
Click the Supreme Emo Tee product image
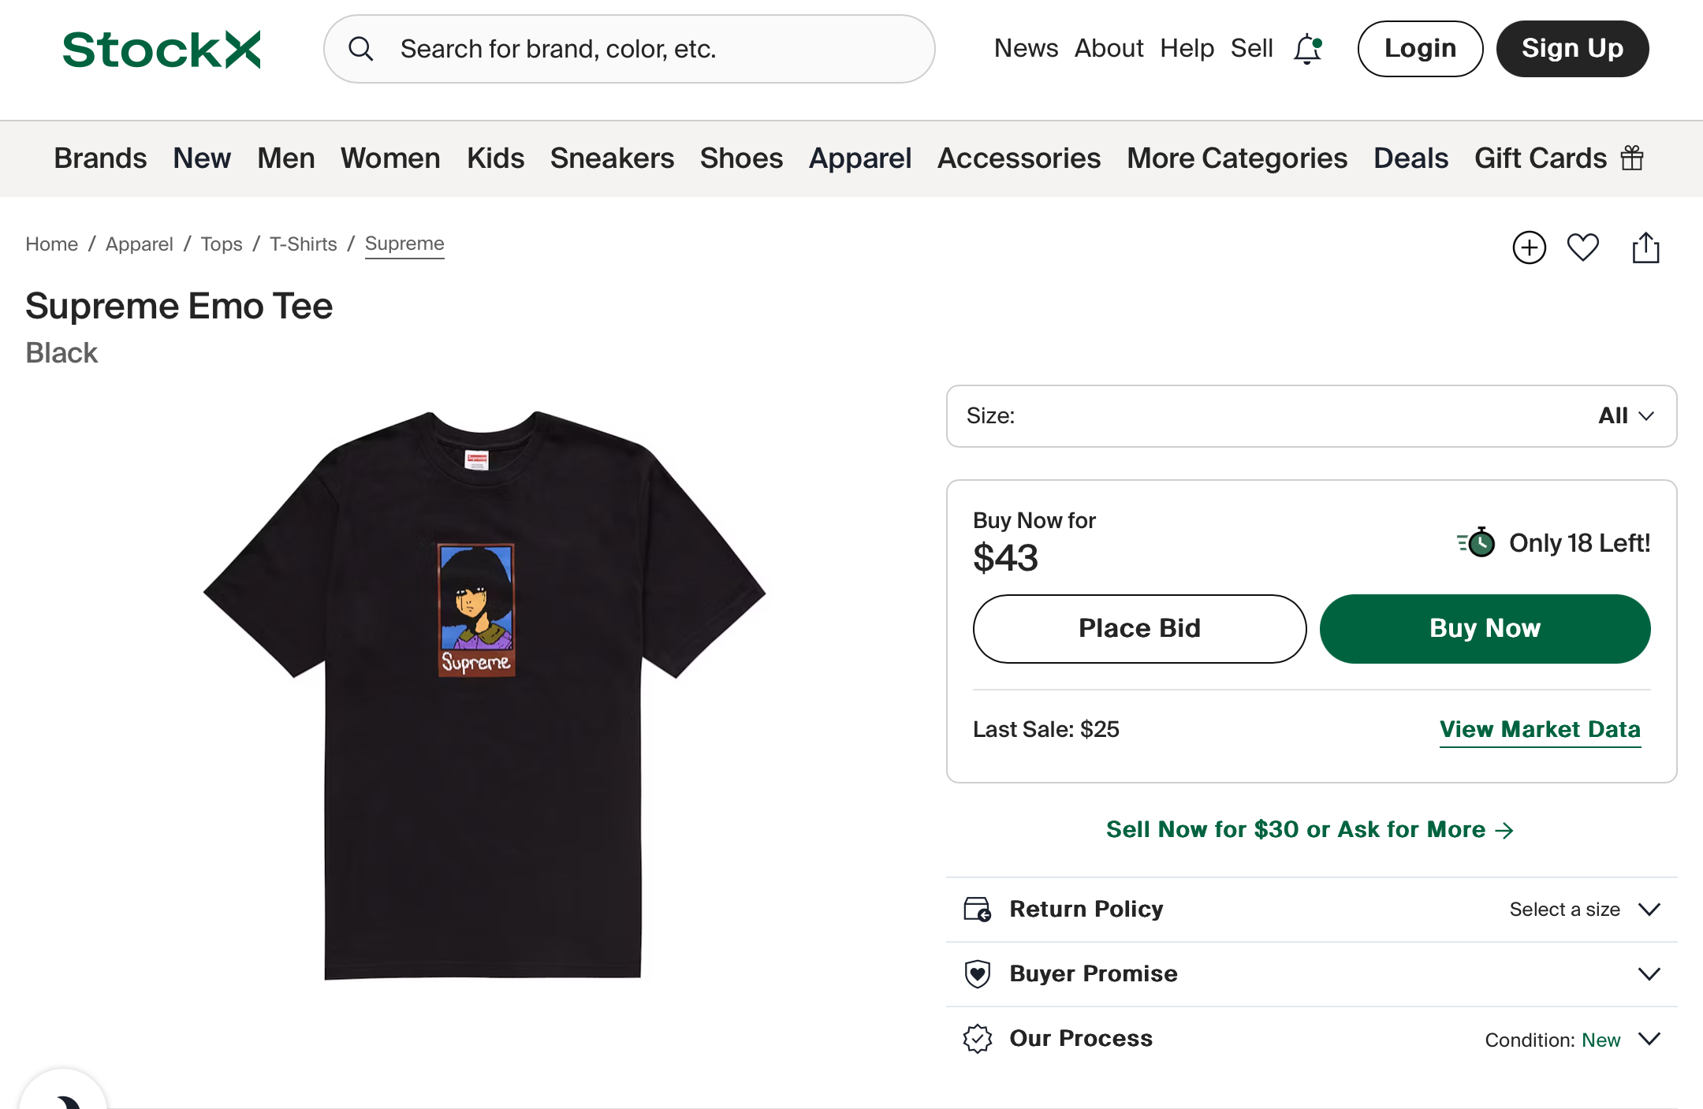(x=483, y=694)
